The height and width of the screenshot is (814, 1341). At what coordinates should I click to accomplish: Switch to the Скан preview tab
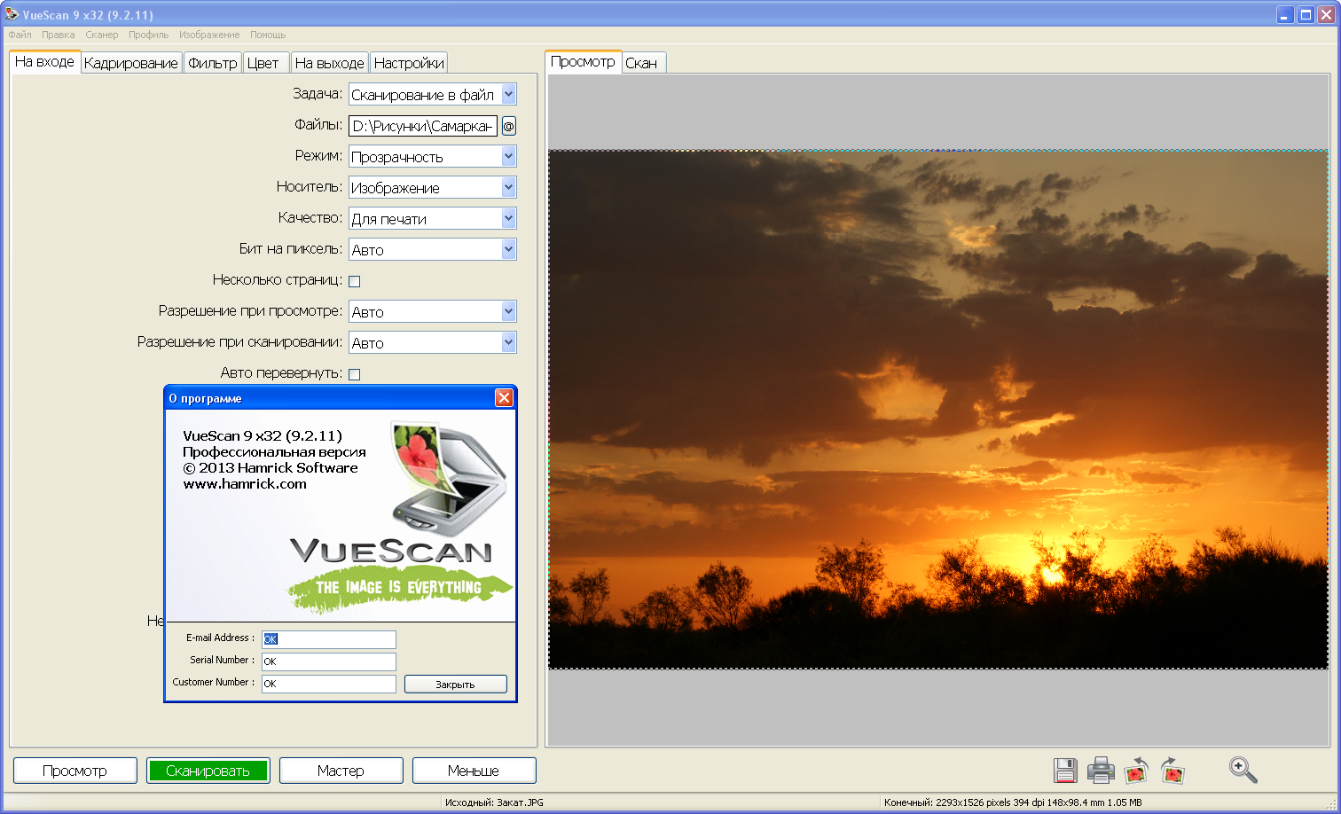coord(640,63)
